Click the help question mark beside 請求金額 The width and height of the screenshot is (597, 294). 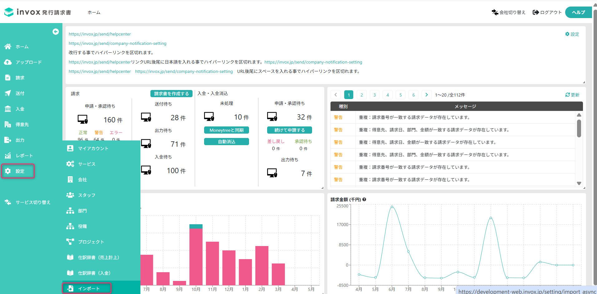tap(364, 200)
